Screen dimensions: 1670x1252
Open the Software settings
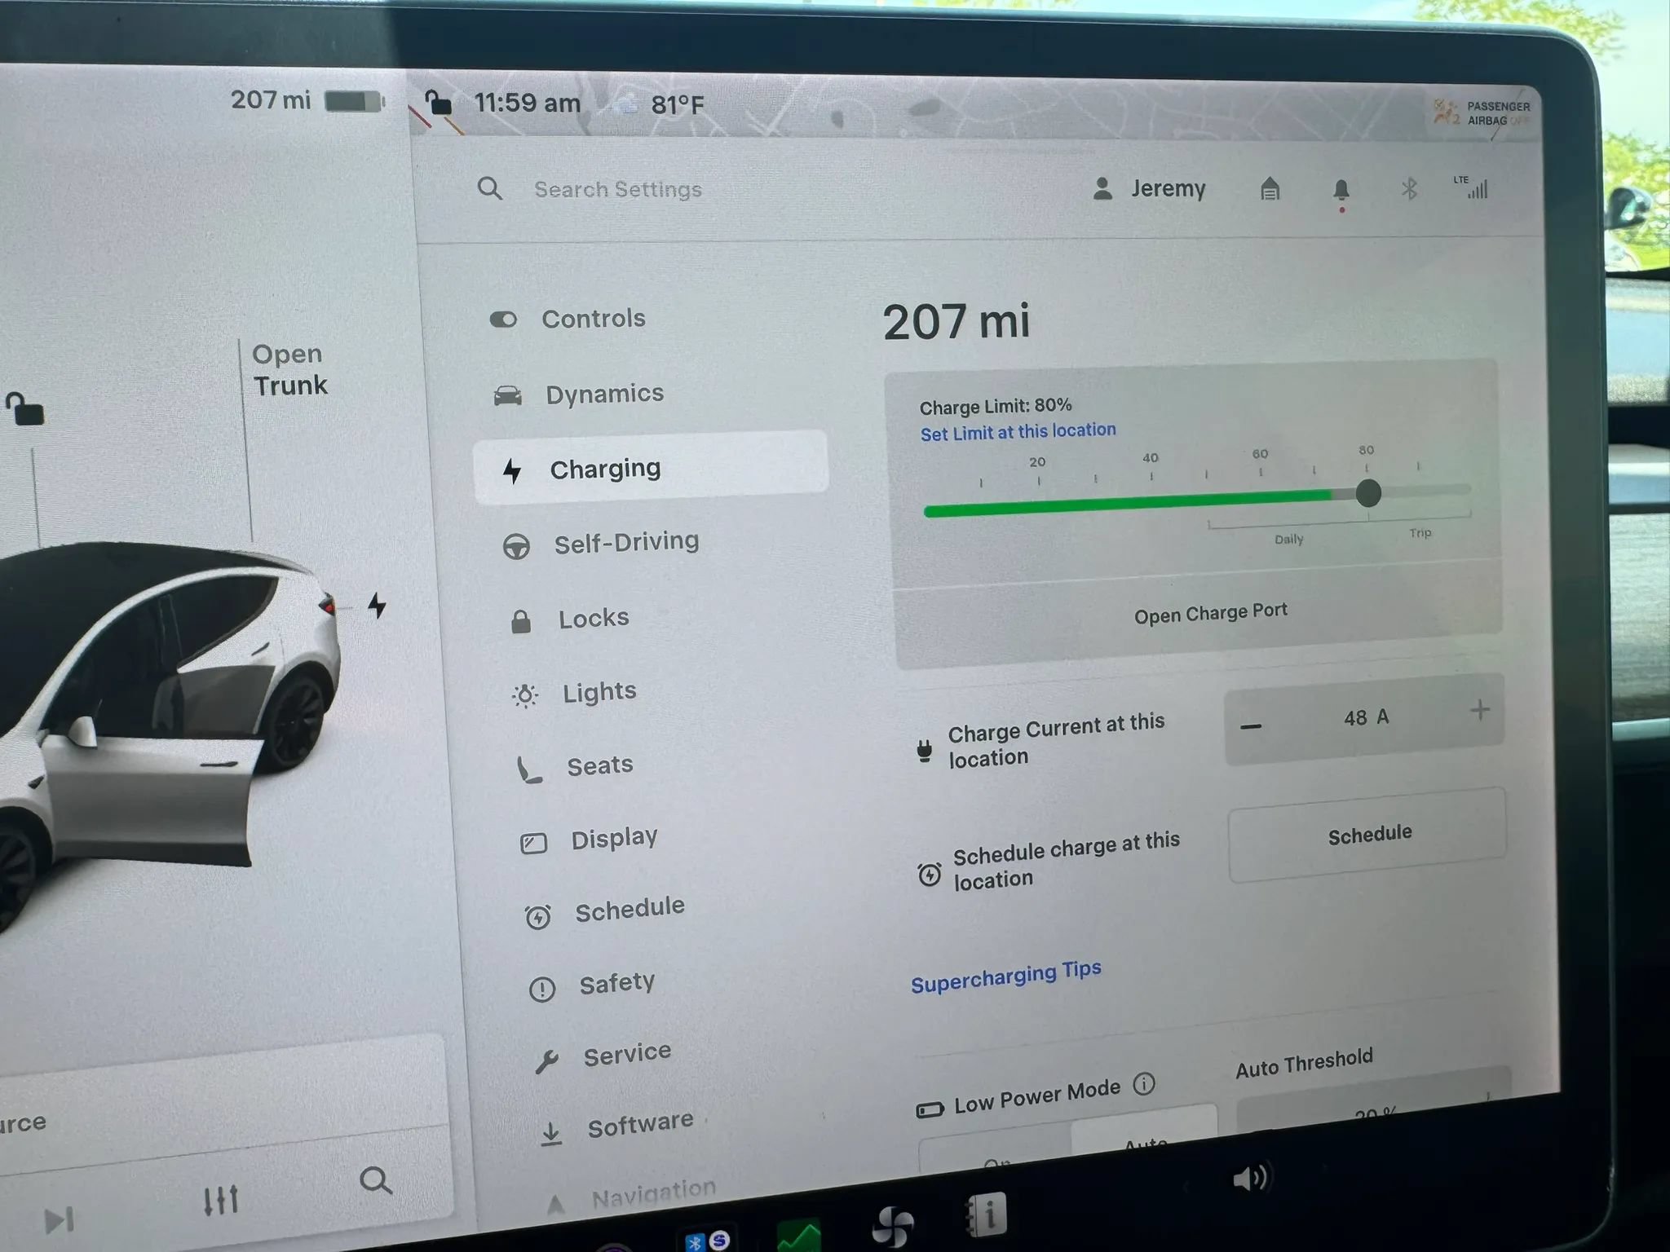click(x=641, y=1126)
